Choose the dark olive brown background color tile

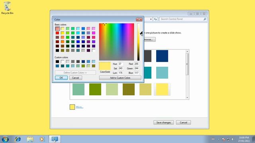coord(129,89)
